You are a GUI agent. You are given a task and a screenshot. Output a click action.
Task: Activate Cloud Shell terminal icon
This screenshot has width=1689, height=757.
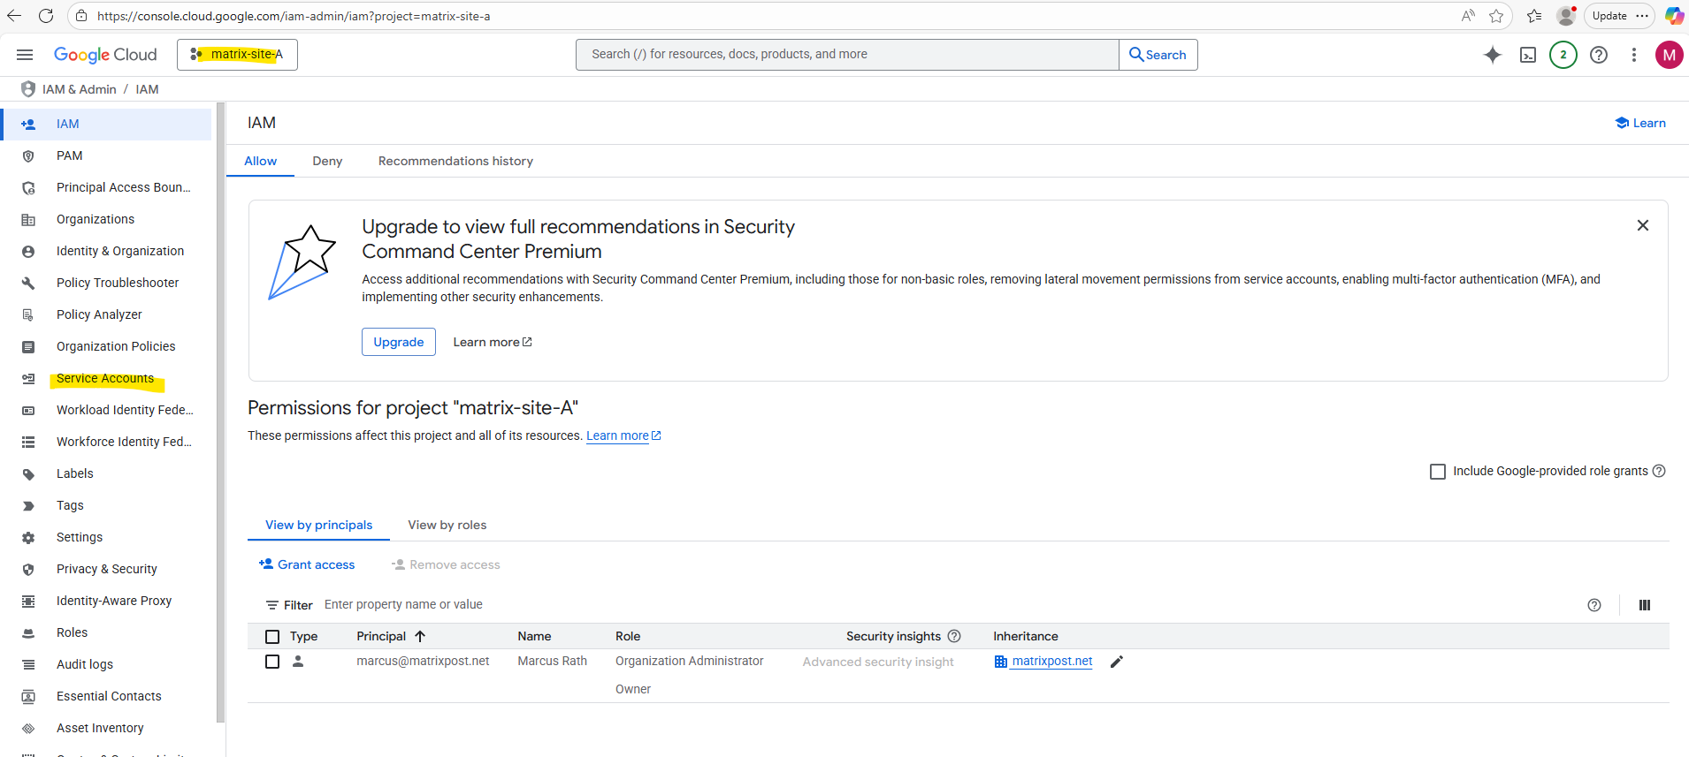tap(1528, 55)
